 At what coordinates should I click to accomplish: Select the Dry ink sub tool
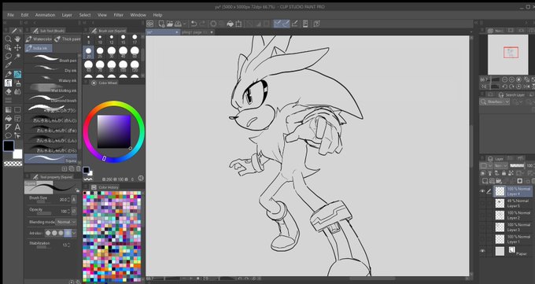pos(51,68)
